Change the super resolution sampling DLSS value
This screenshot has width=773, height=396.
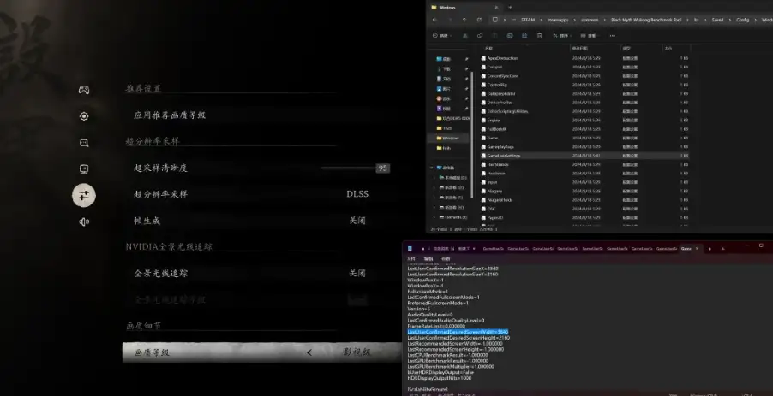[x=357, y=194]
